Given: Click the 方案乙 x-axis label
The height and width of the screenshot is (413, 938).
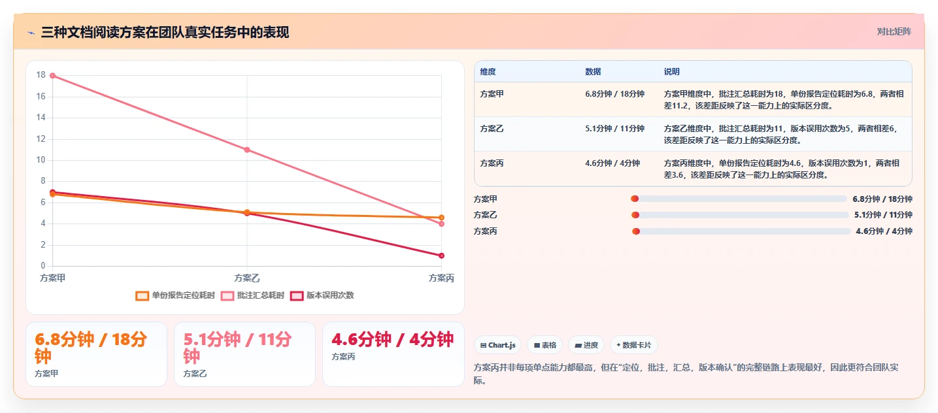Looking at the screenshot, I should point(247,278).
